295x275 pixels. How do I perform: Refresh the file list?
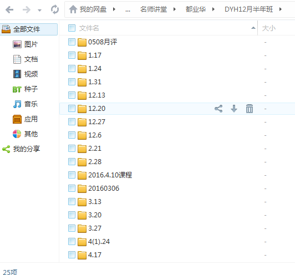click(x=55, y=9)
